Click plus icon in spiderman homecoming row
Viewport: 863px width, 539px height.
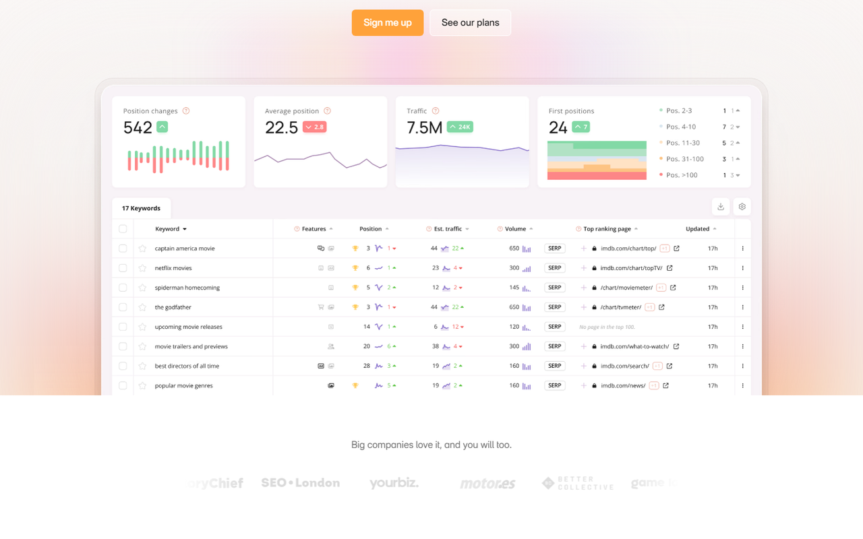point(584,288)
